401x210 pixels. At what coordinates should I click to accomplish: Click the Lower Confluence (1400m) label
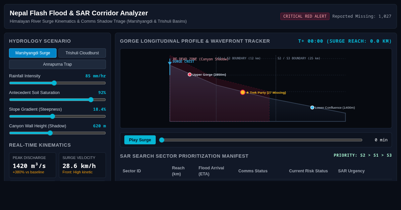point(335,108)
